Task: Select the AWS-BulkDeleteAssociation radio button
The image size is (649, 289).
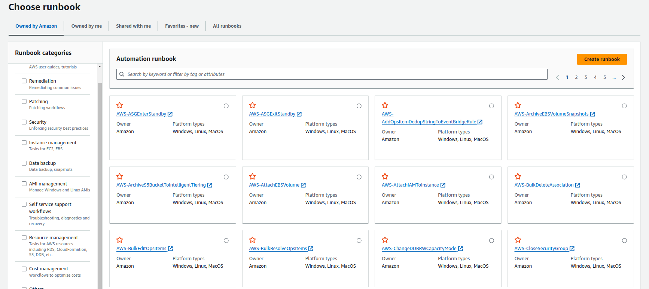Action: (624, 177)
